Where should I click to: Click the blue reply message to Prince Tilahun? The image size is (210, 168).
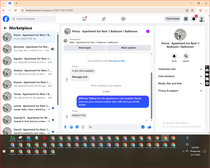113,102
